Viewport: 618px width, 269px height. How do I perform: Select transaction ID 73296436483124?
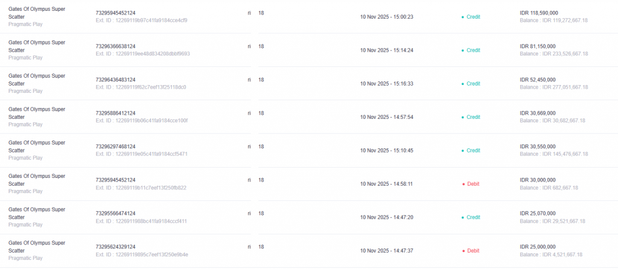click(115, 80)
